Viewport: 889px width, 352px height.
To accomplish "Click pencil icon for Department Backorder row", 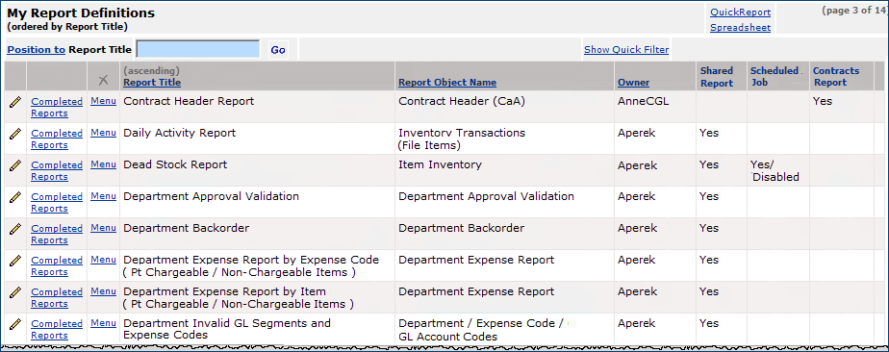I will pyautogui.click(x=15, y=229).
